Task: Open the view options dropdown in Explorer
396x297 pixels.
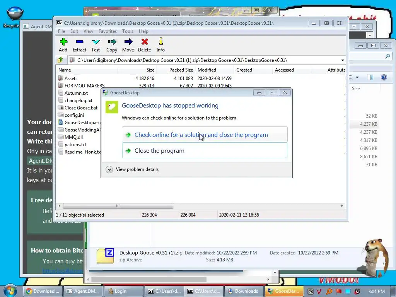Action: [357, 77]
